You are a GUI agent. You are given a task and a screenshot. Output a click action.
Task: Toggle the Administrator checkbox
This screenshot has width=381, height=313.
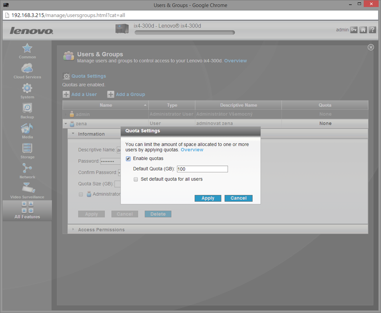pyautogui.click(x=81, y=194)
